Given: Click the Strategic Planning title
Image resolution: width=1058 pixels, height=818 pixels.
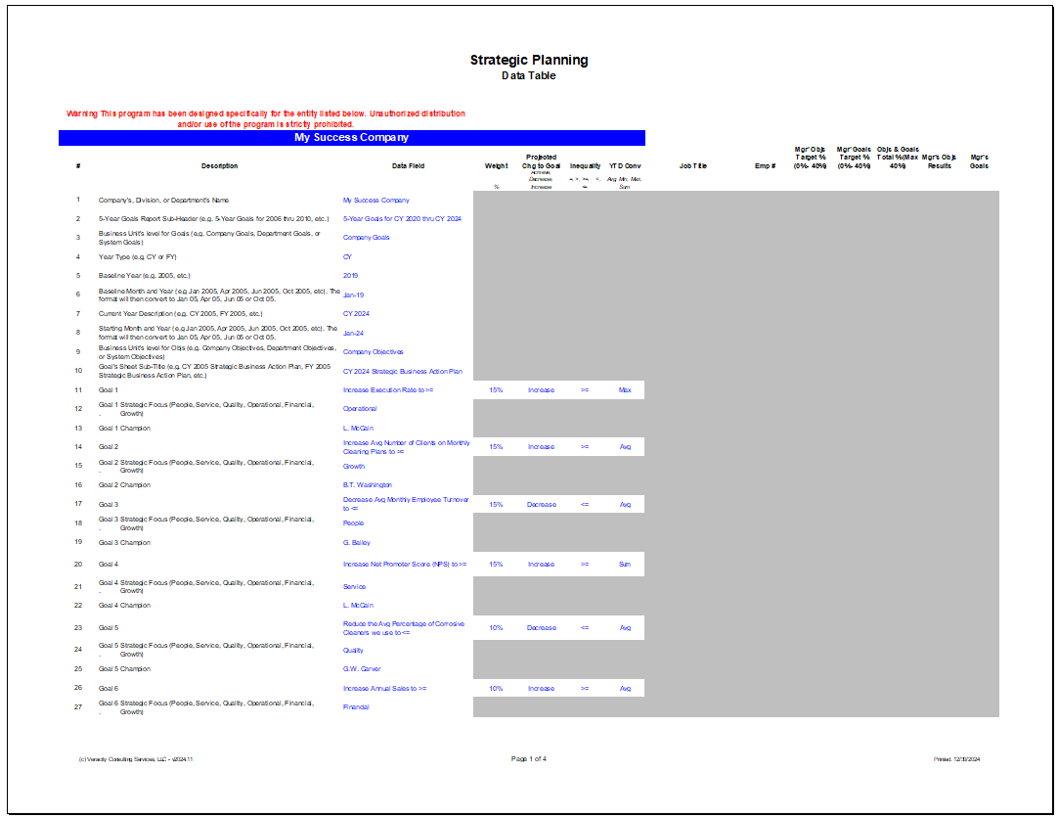Looking at the screenshot, I should pos(531,59).
